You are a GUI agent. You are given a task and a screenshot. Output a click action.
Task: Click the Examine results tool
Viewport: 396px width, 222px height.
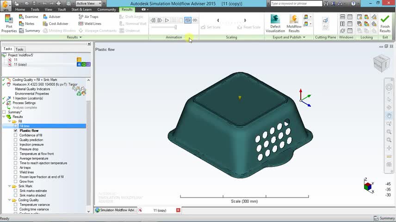click(x=29, y=17)
